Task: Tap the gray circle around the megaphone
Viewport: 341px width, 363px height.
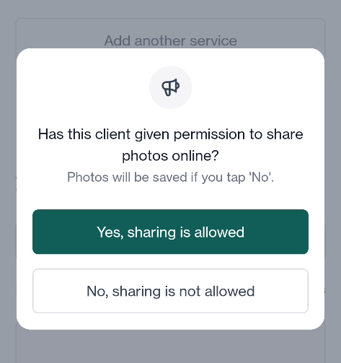Action: 170,87
